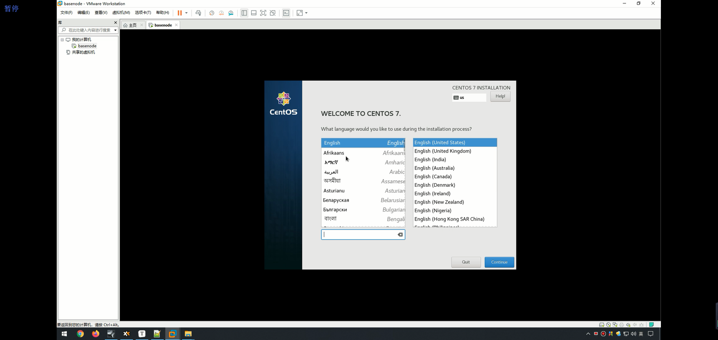
Task: Open the 编辑(E) menu
Action: coord(83,13)
